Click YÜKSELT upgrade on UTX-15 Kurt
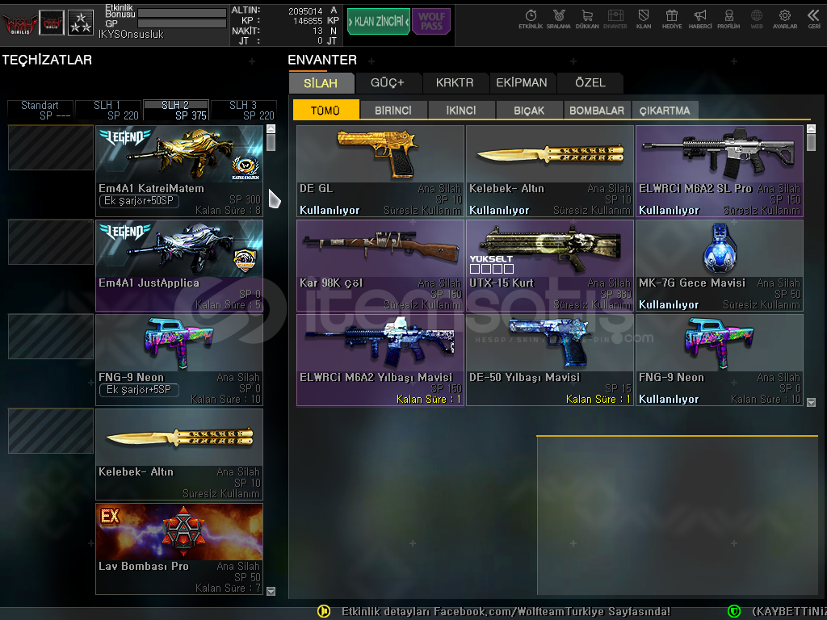Viewport: 827px width, 620px height. 491,264
